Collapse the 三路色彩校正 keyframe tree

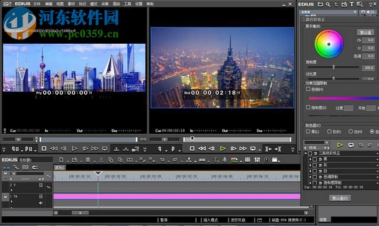coord(306,153)
